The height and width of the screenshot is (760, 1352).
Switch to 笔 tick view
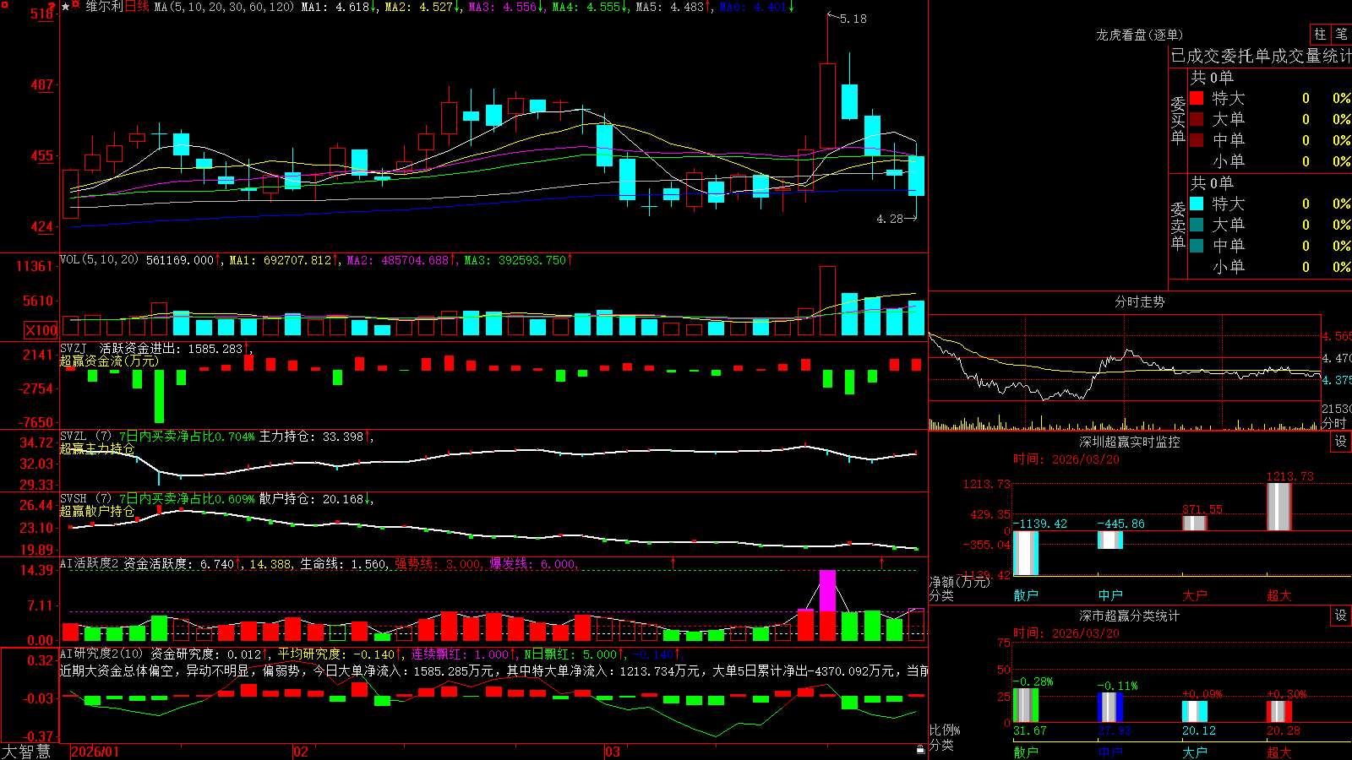point(1341,35)
